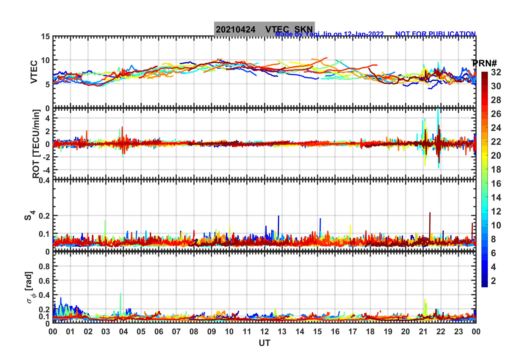Screen dimensions: 529x359
Task: Click inside the S4 plot panel
Action: [264, 216]
